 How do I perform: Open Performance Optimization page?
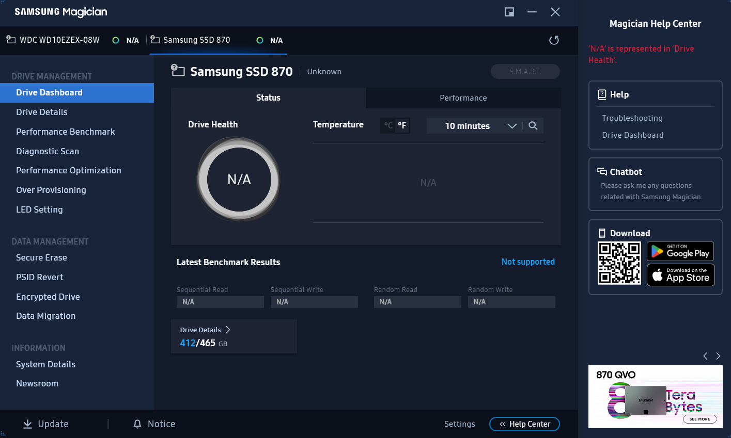point(69,170)
